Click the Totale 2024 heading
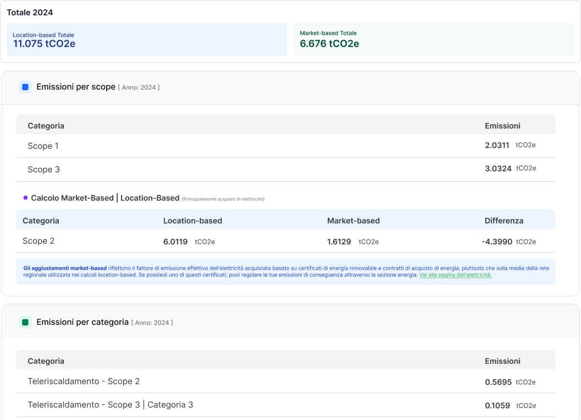Screen dimensions: 581x420 30,12
